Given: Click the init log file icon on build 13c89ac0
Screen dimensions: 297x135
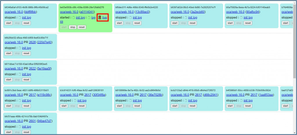Looking at the screenshot, I should (x=131, y=18).
